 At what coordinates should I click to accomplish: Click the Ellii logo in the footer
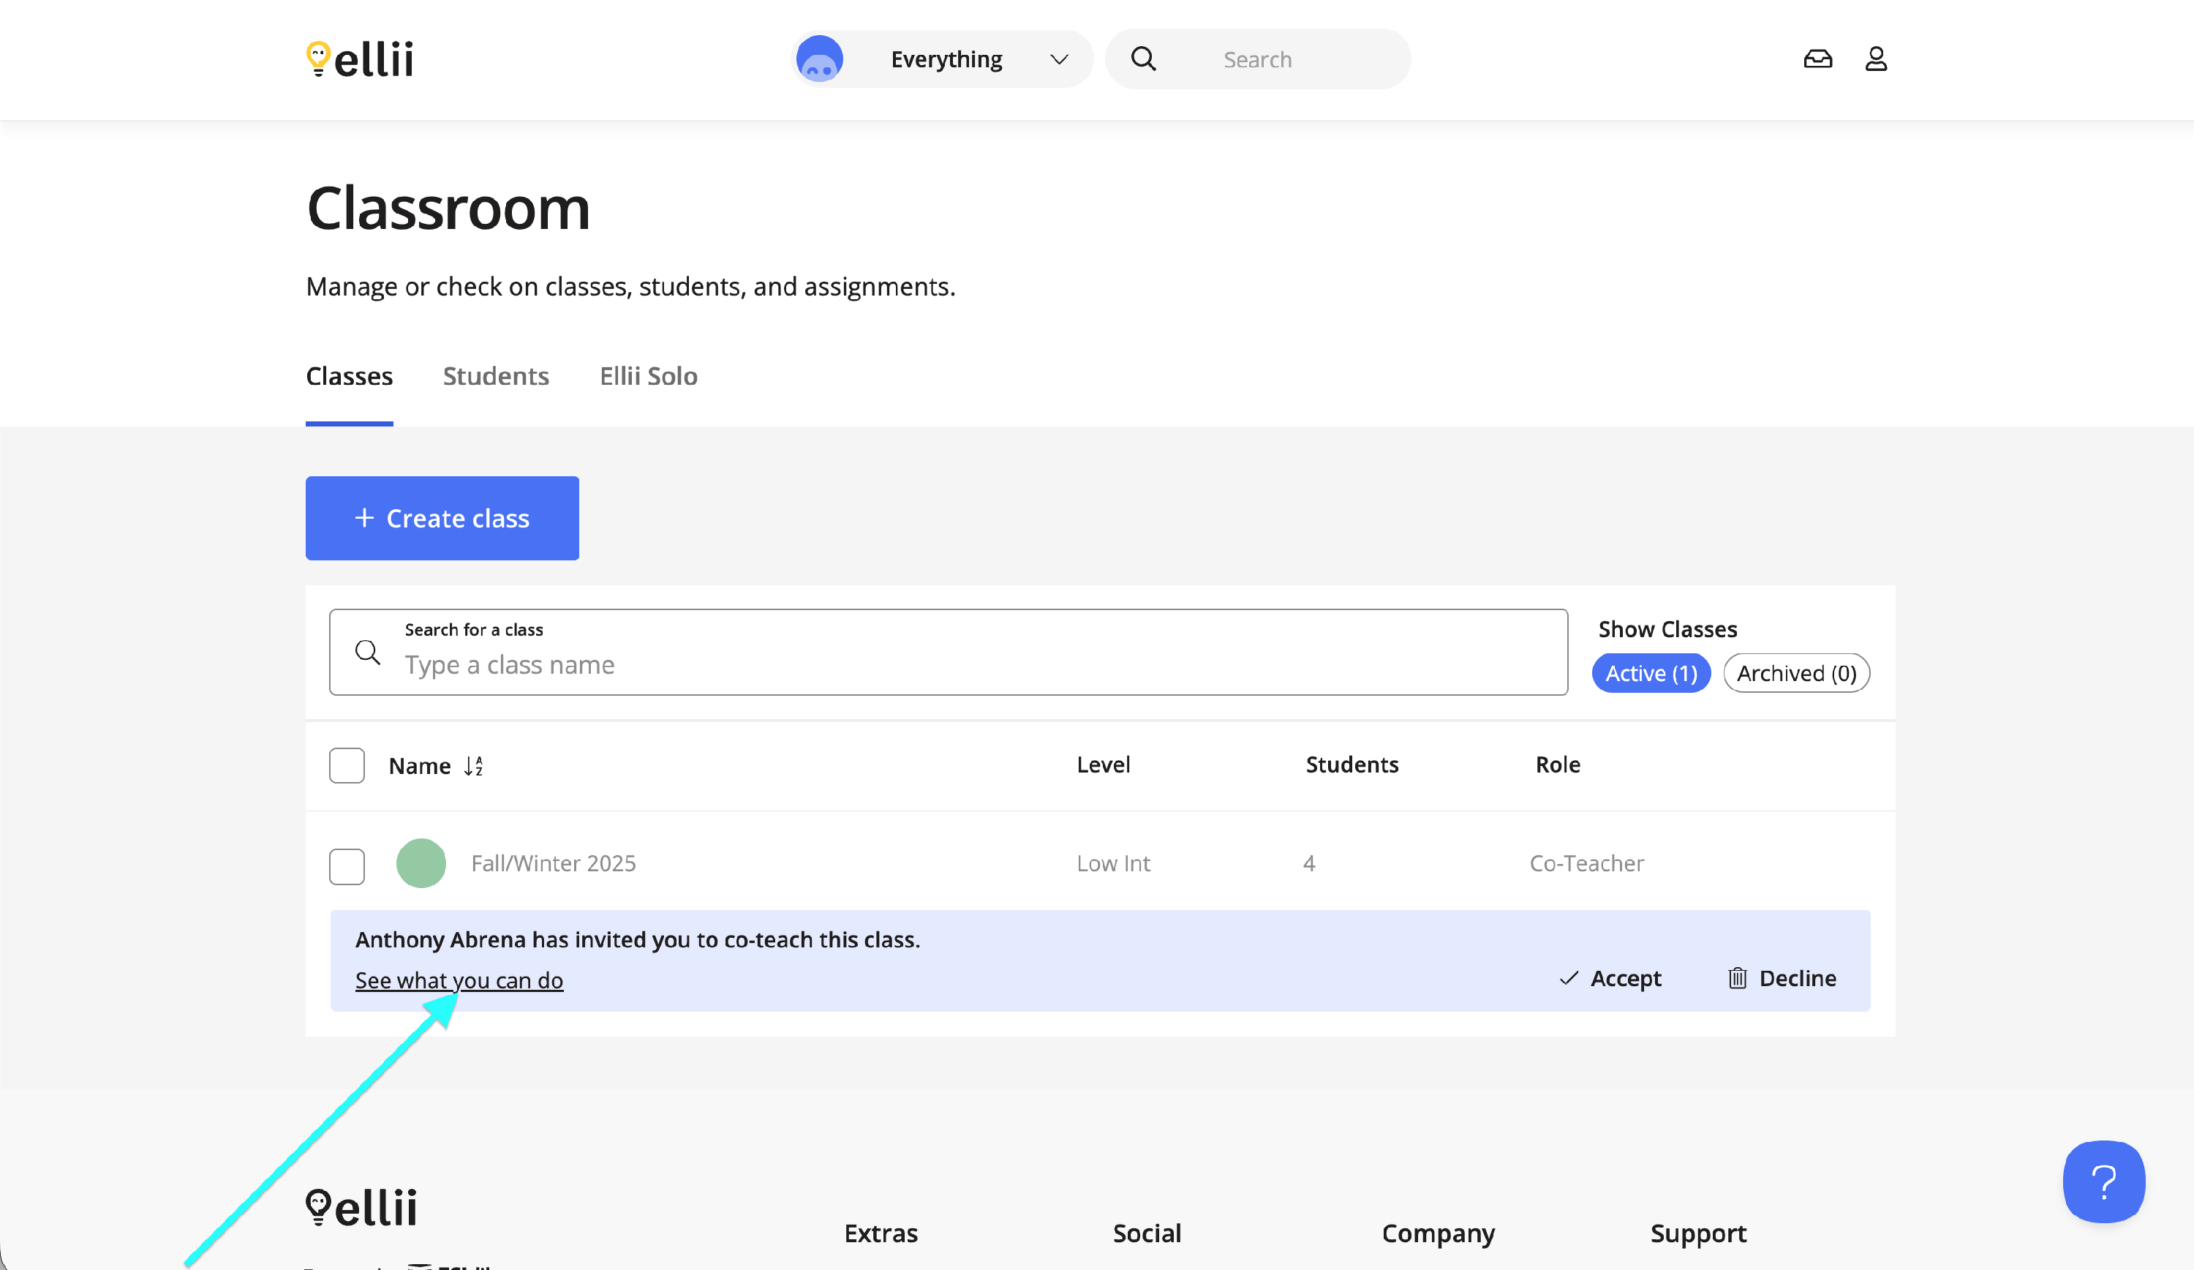[361, 1207]
